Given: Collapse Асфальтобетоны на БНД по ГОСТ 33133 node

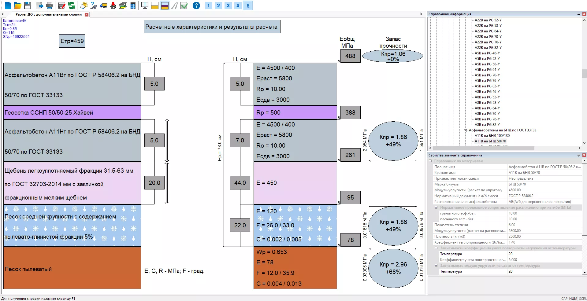Looking at the screenshot, I should pos(466,130).
